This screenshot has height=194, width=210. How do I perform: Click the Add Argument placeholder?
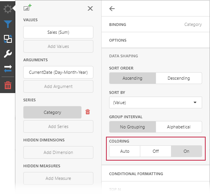[x=58, y=86]
